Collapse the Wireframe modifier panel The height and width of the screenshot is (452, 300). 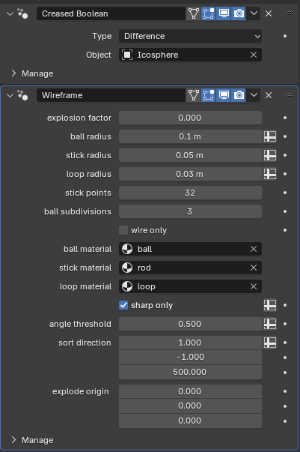pos(10,95)
